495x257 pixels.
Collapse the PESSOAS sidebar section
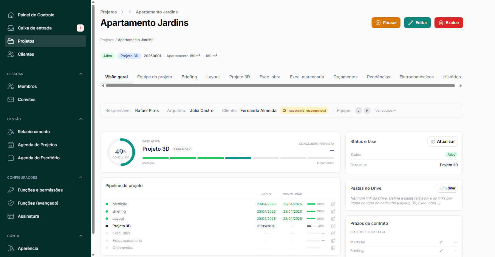point(81,74)
